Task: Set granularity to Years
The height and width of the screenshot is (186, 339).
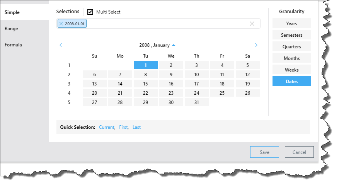Action: pos(291,24)
